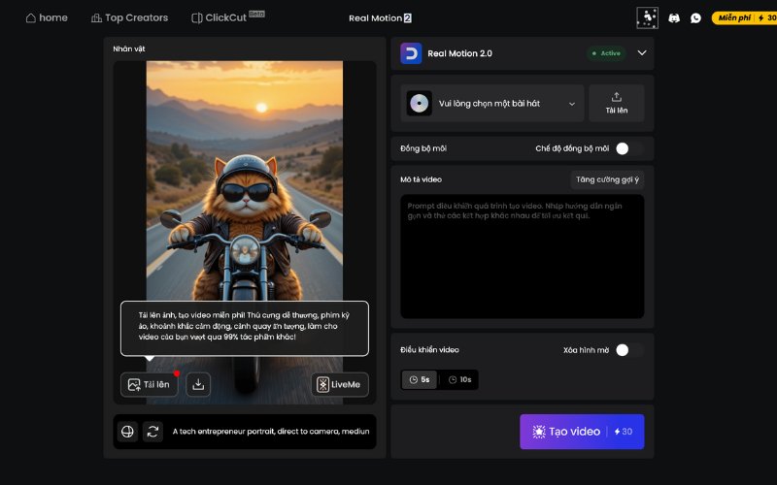
Task: Click the tech entrepreneur prompt text
Action: click(271, 432)
